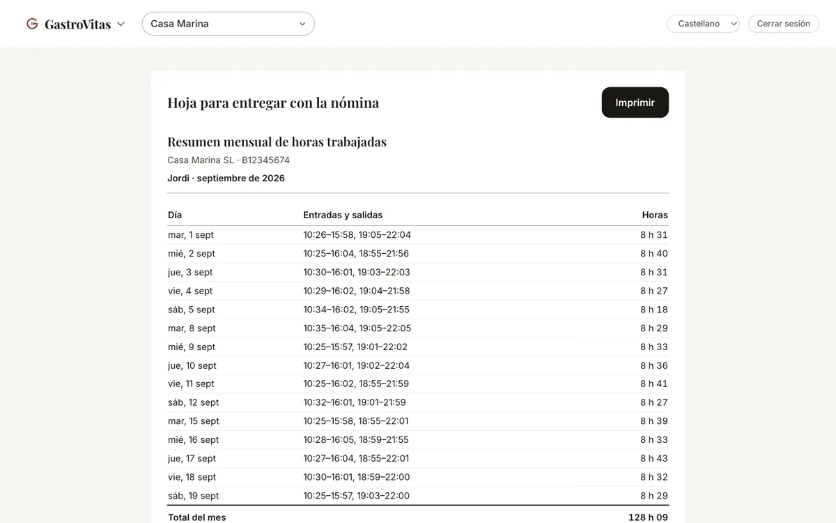The width and height of the screenshot is (836, 523).
Task: Click the 'mié, 9 sept' day cell
Action: pyautogui.click(x=192, y=347)
